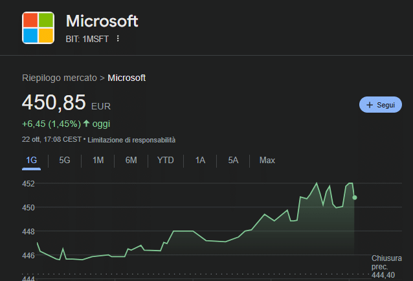Follow Microsoft stock with the Segui button
413x281 pixels.
pos(381,105)
